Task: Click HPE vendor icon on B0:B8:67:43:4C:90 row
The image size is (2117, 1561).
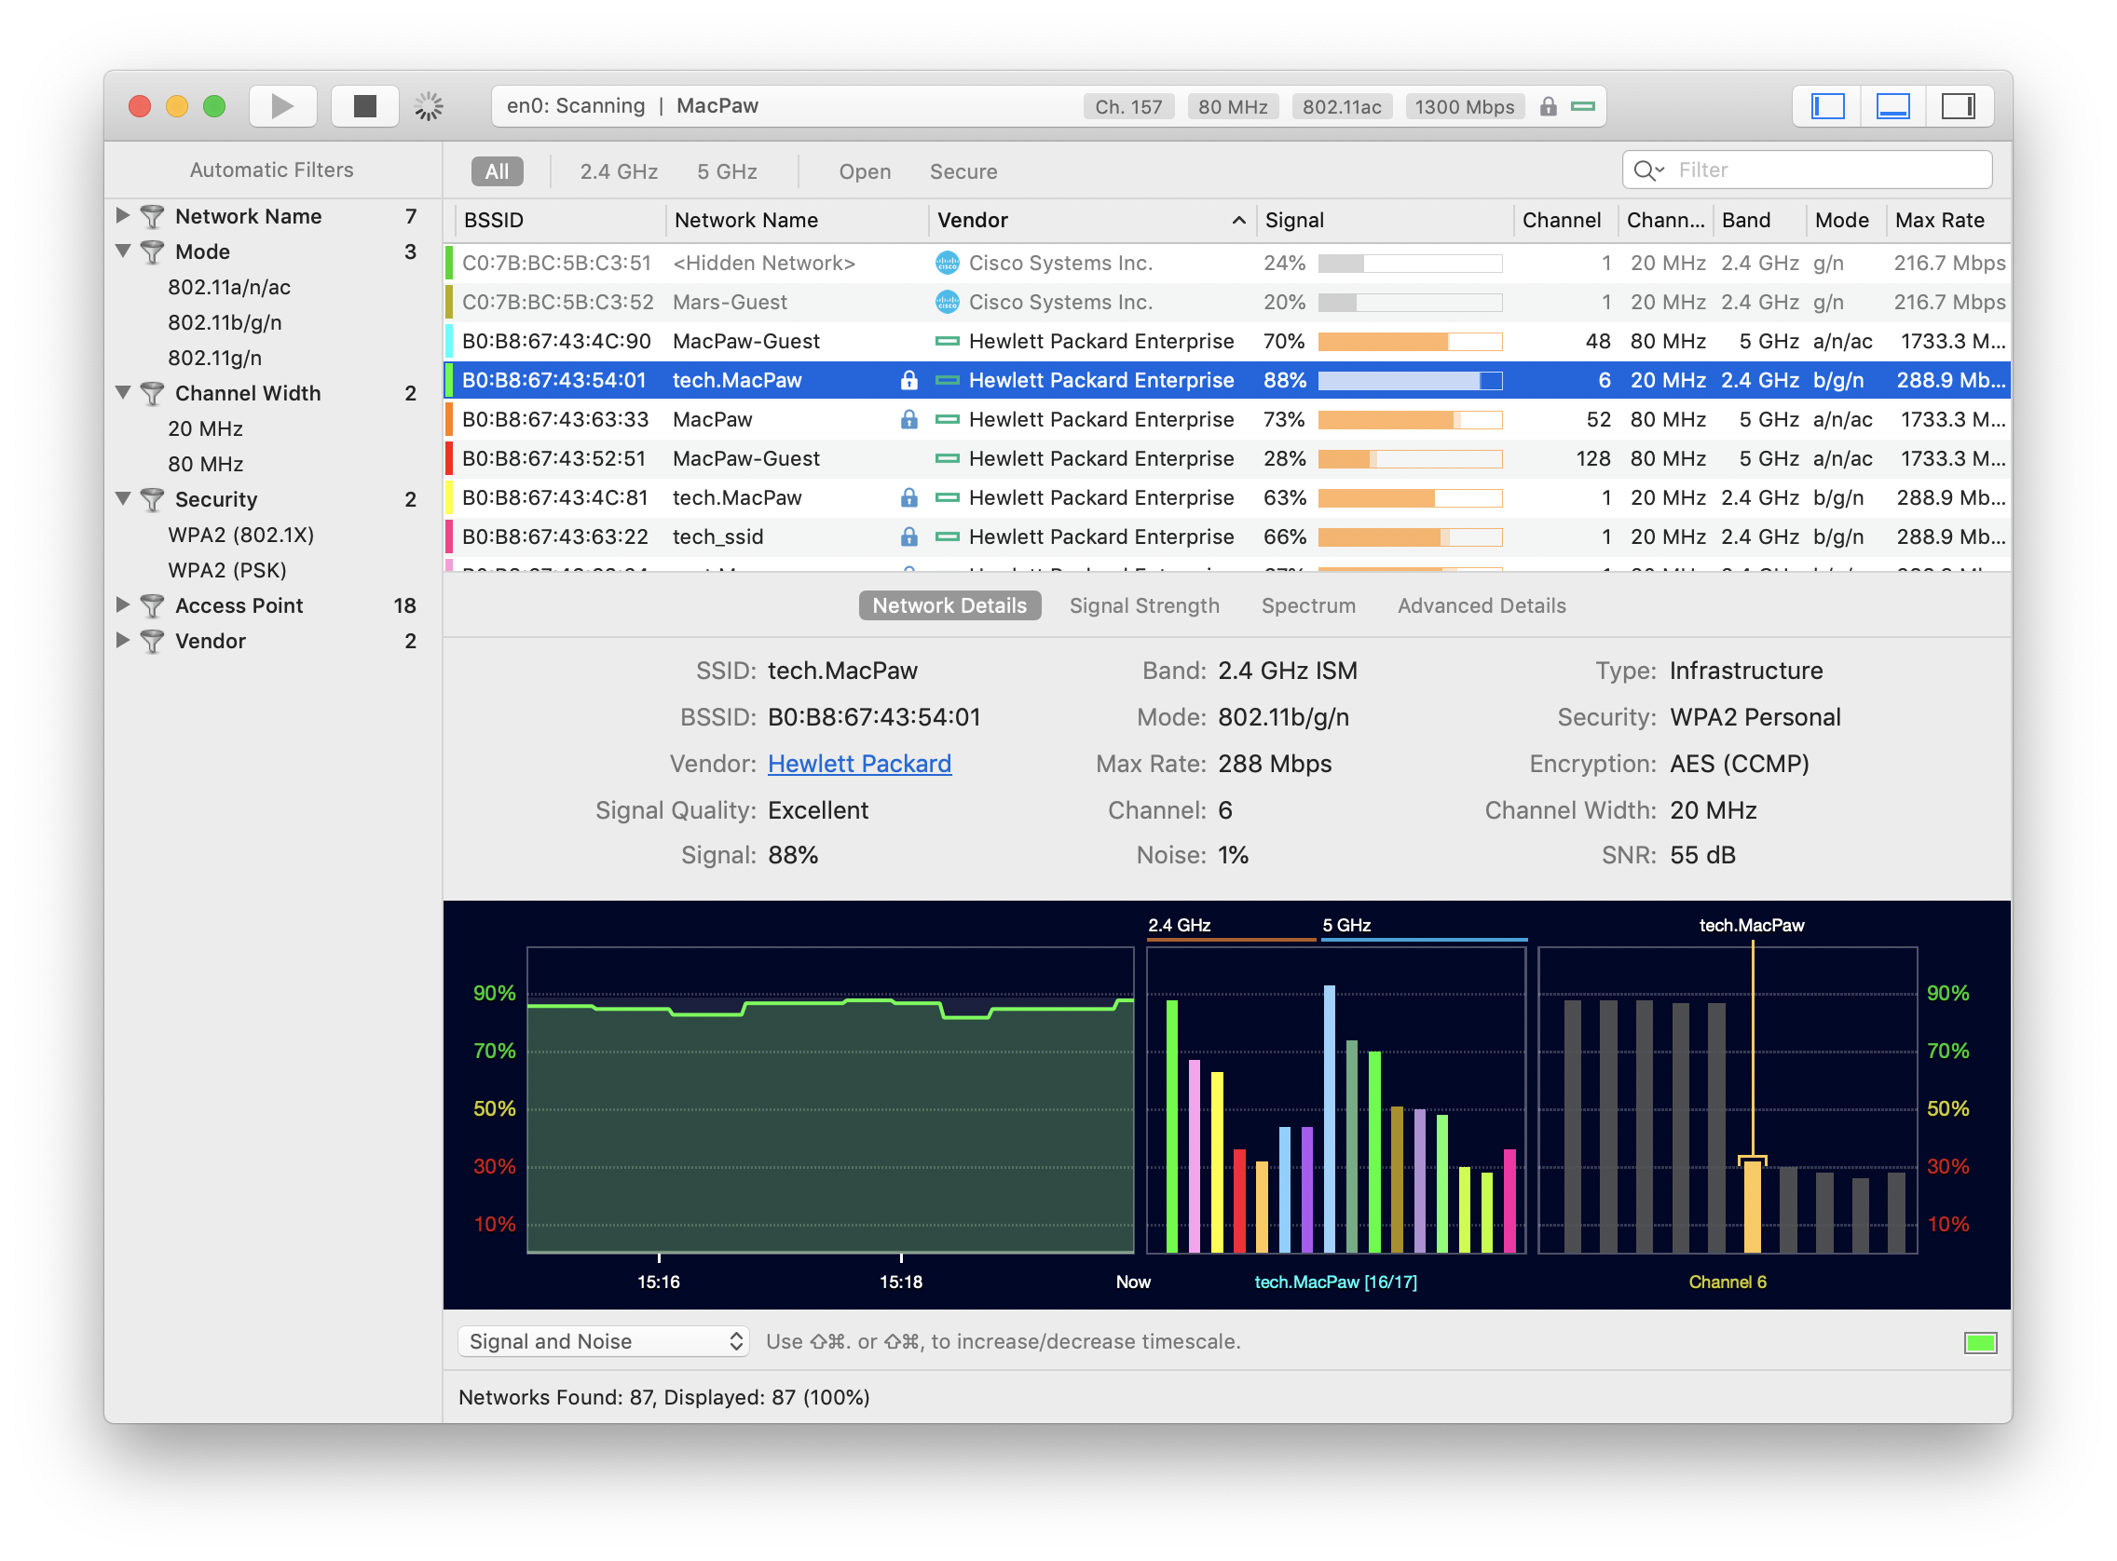Action: [x=946, y=341]
